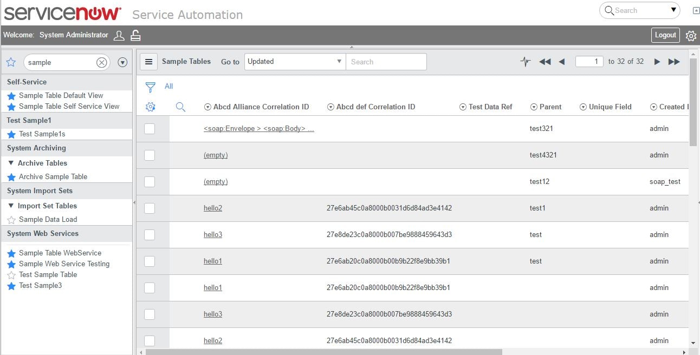Toggle favorite star for Sample Web Service Testing
This screenshot has width=700, height=355.
pyautogui.click(x=11, y=264)
